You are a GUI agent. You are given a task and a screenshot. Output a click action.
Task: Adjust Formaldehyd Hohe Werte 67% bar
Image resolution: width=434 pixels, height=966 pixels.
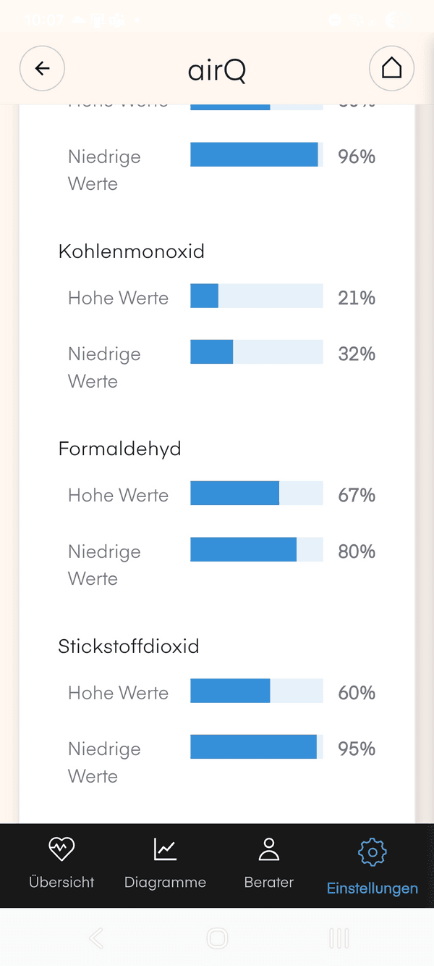click(x=256, y=494)
